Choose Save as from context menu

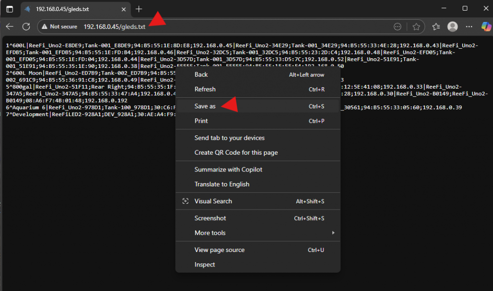(x=205, y=106)
